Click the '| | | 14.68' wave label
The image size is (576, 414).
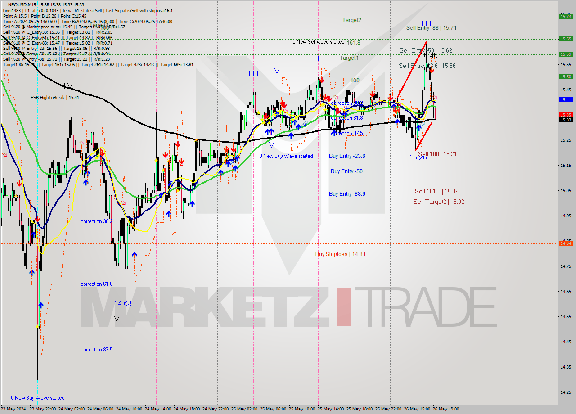pos(117,304)
